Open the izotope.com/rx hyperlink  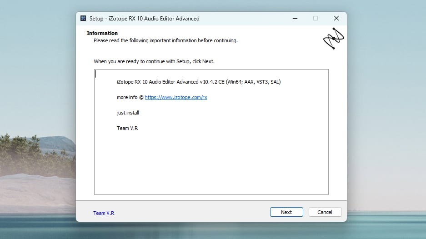point(176,97)
